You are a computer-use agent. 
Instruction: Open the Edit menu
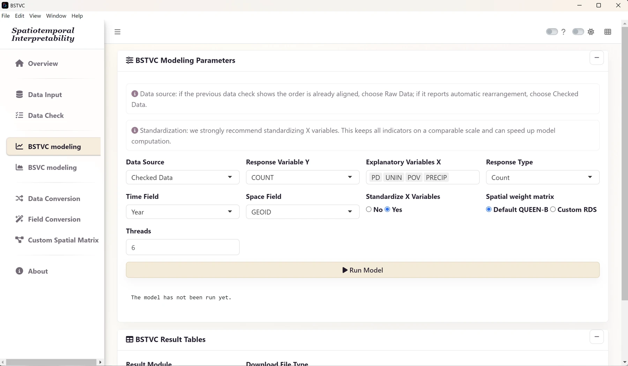coord(20,16)
